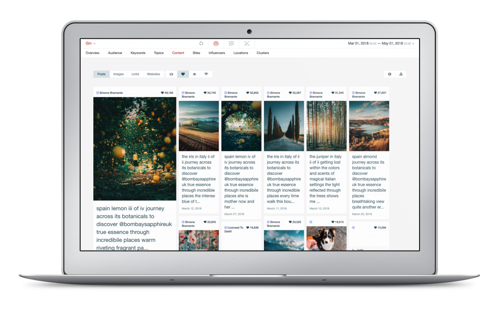Download content using the download icon
Image resolution: width=495 pixels, height=311 pixels.
(x=401, y=74)
